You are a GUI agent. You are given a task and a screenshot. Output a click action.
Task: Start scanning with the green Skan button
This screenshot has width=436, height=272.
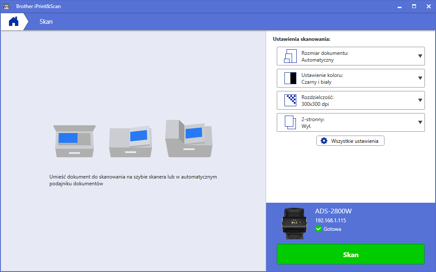pos(351,254)
